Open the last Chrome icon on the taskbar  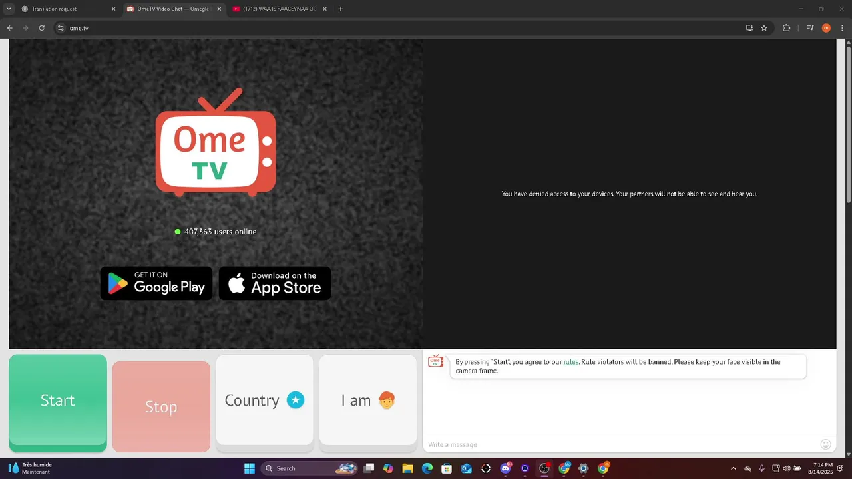click(603, 468)
